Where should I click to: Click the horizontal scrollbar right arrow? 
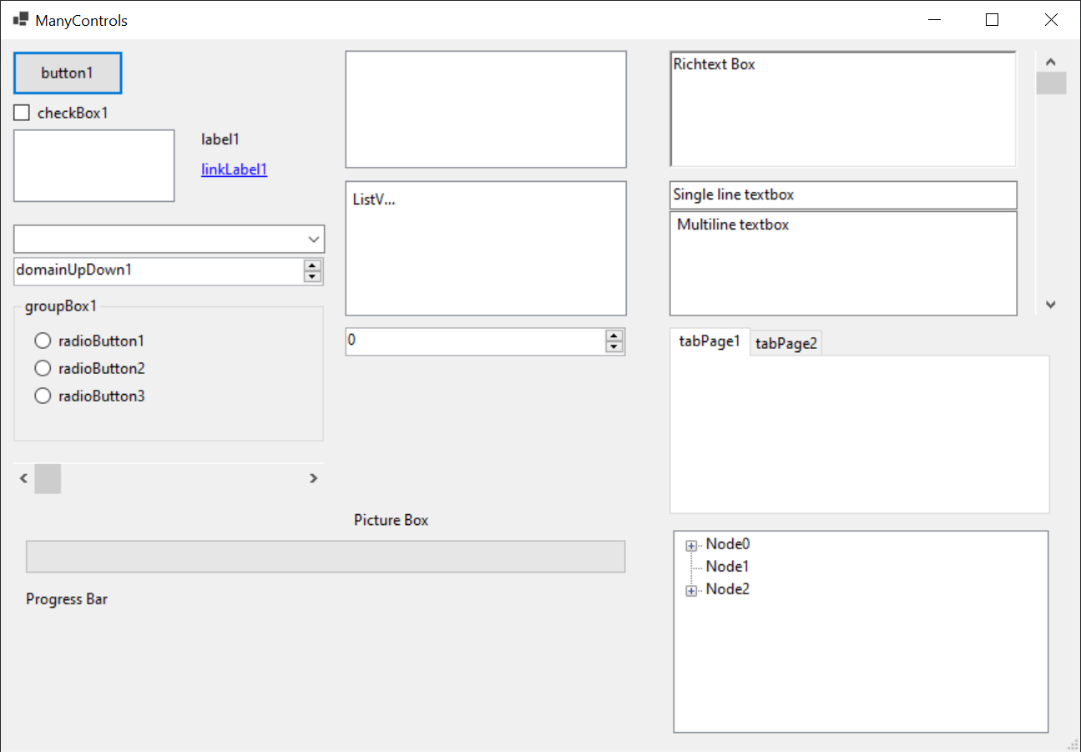[x=314, y=478]
